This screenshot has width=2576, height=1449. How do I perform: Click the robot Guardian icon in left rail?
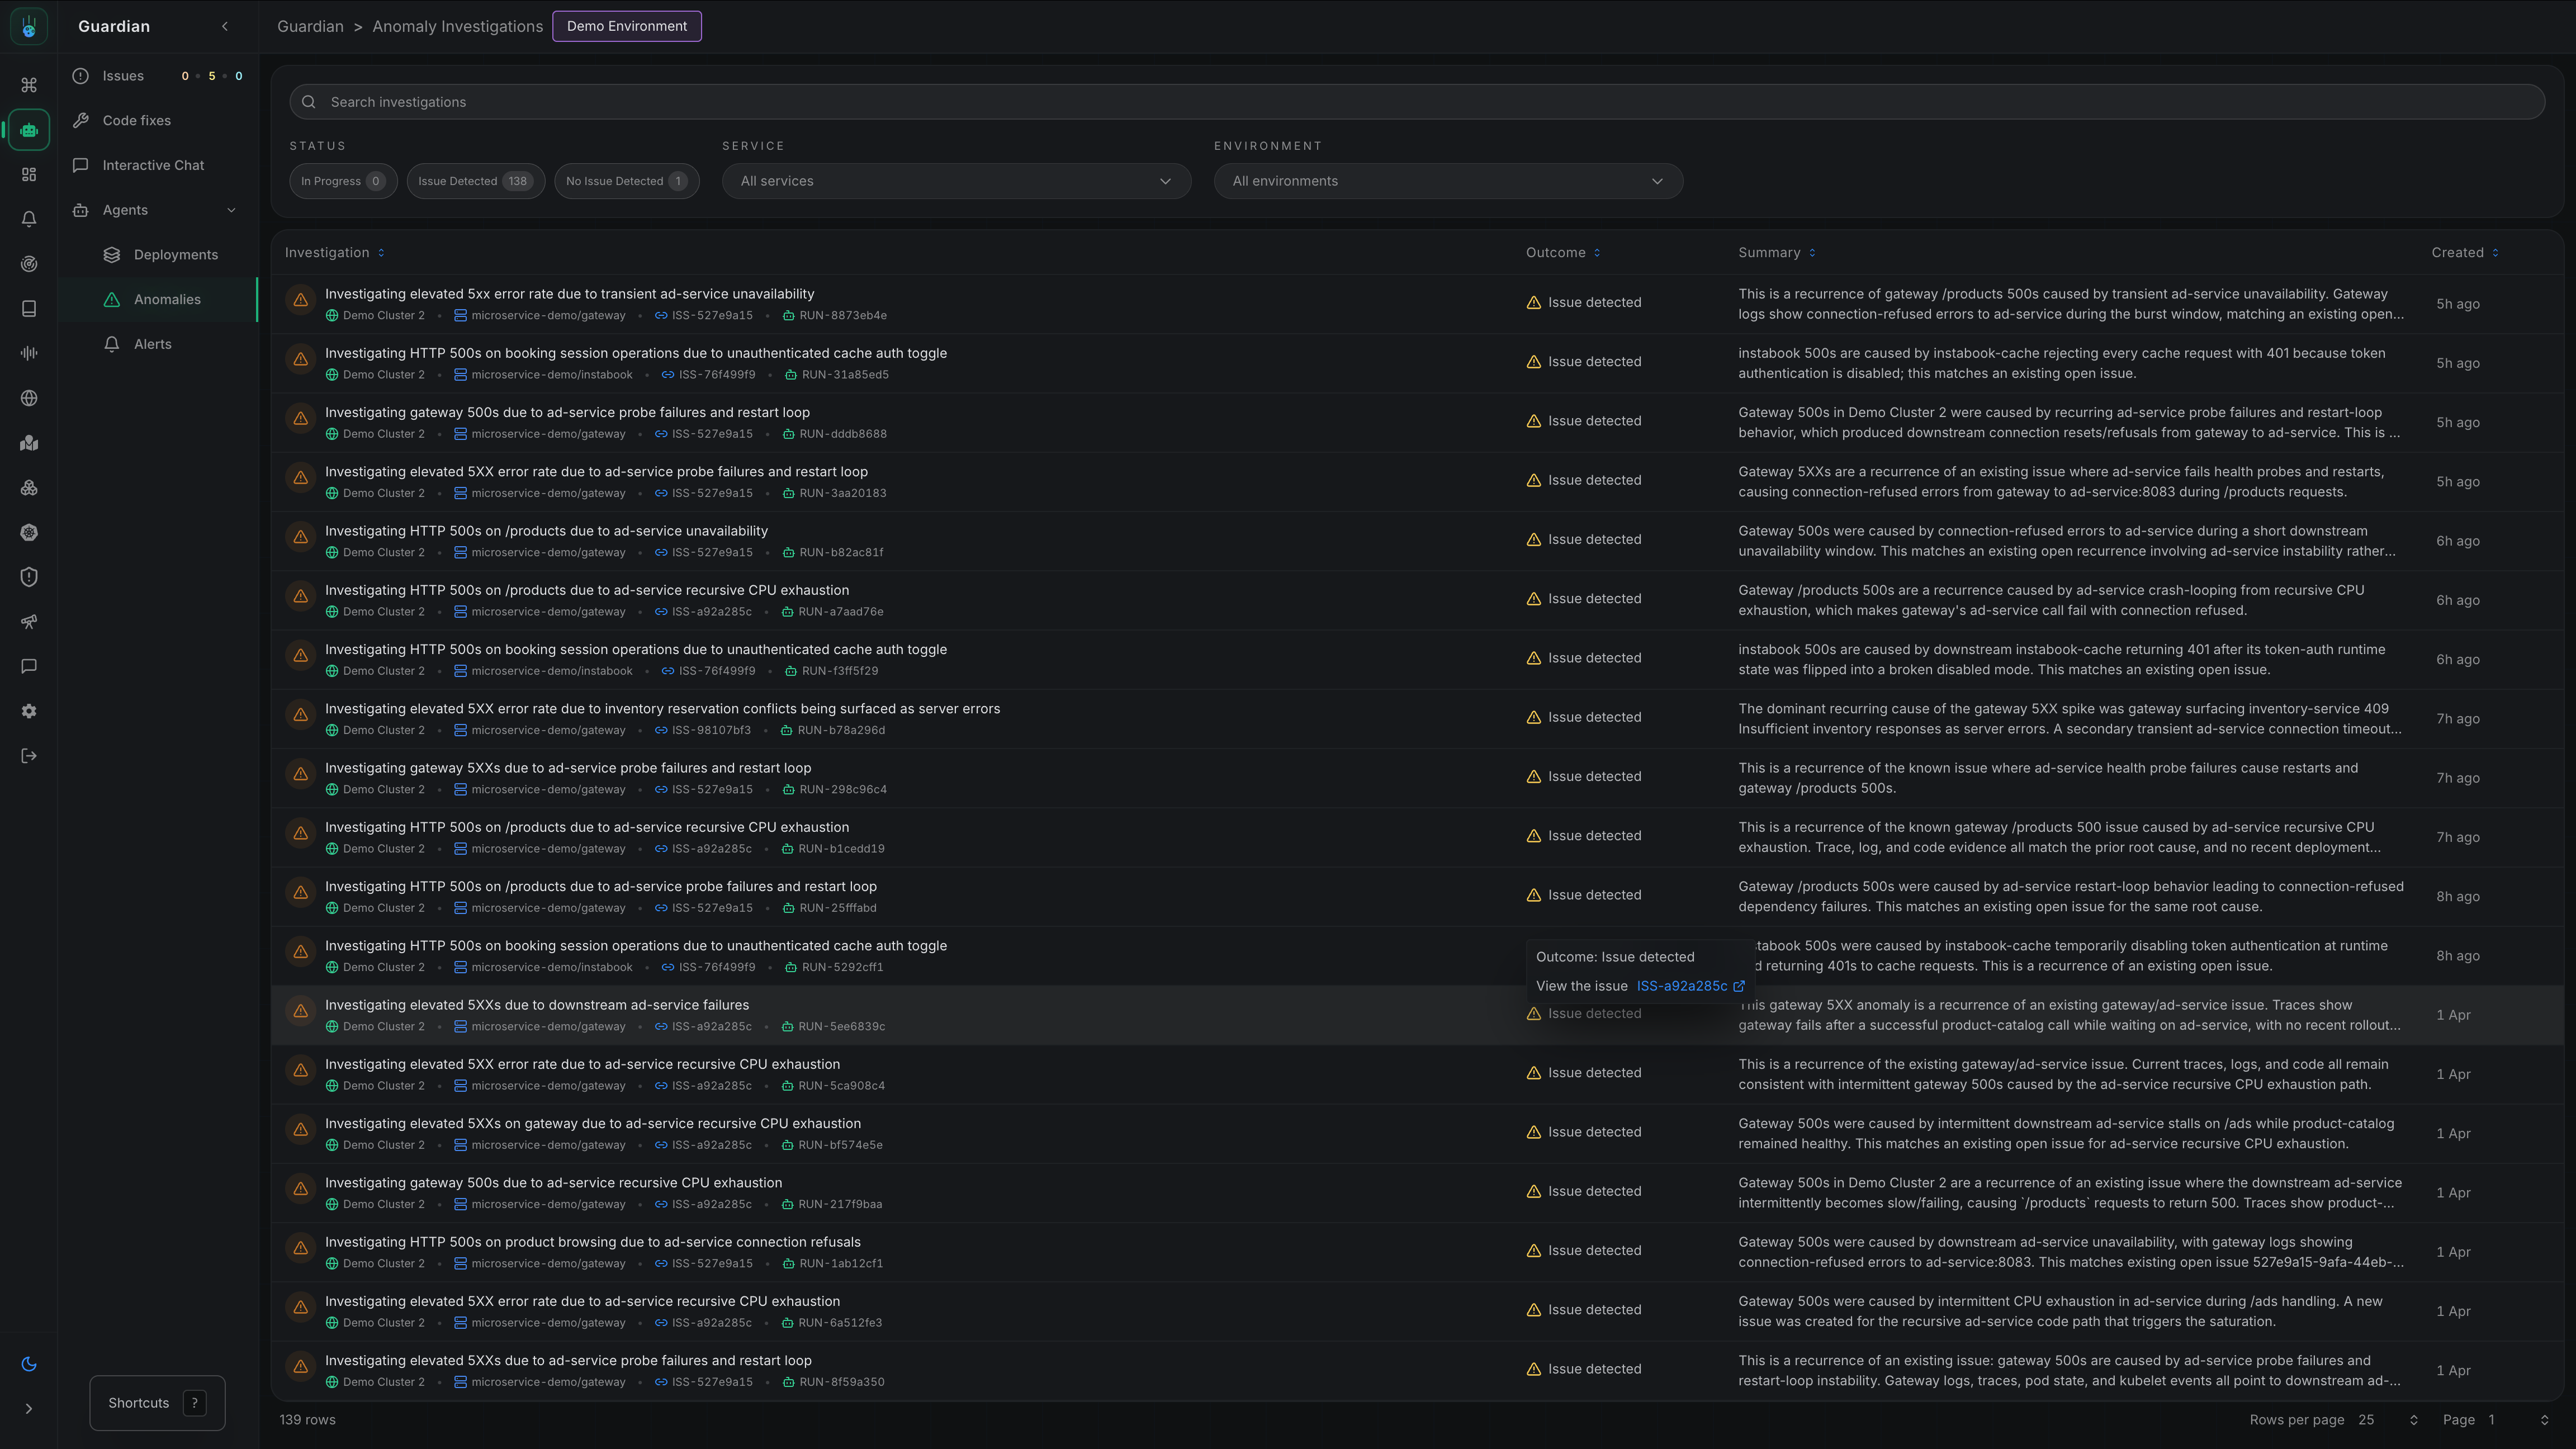click(29, 130)
